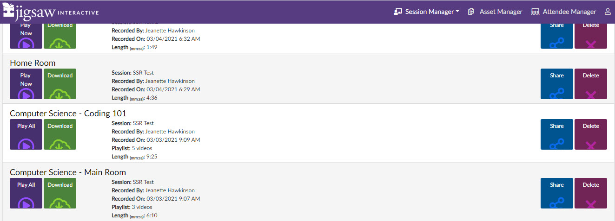Click the Home Room recording title

pyautogui.click(x=33, y=63)
